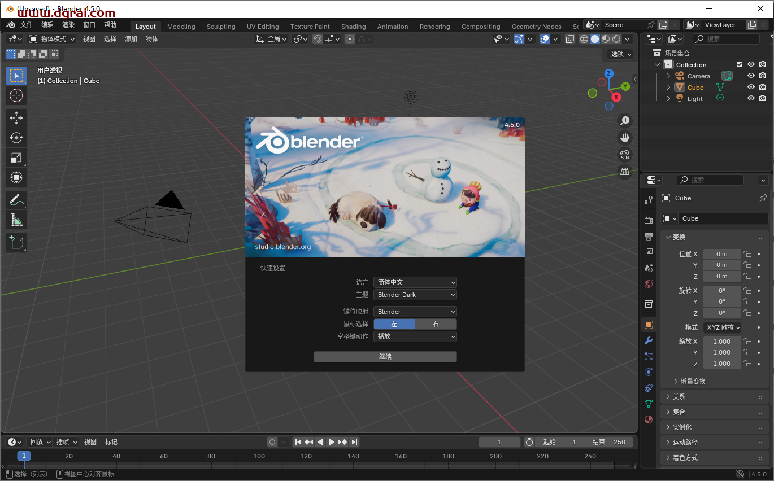This screenshot has width=774, height=481.
Task: Open the keymap dropdown Blender
Action: tap(415, 312)
